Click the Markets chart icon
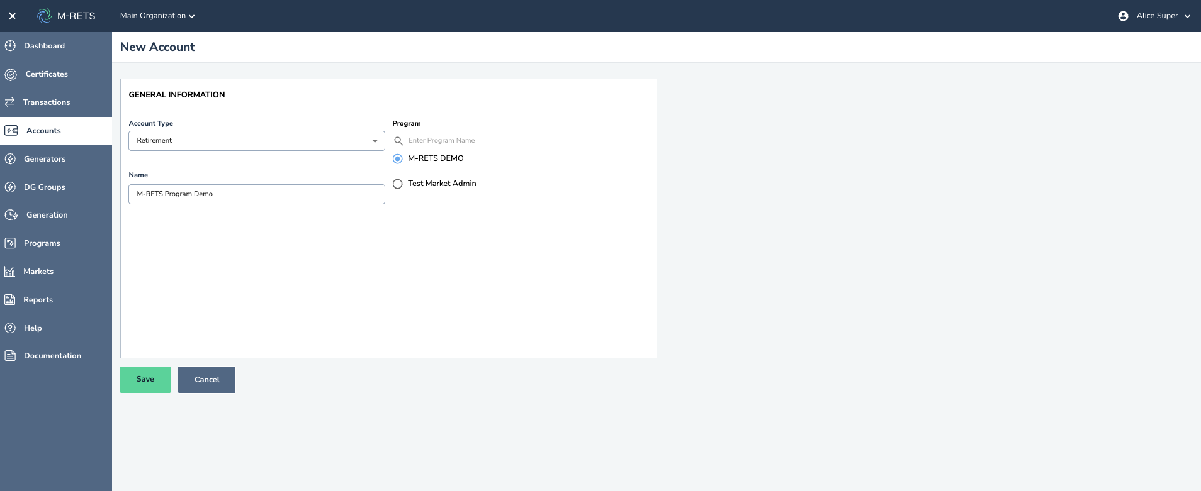The width and height of the screenshot is (1201, 491). pos(9,272)
